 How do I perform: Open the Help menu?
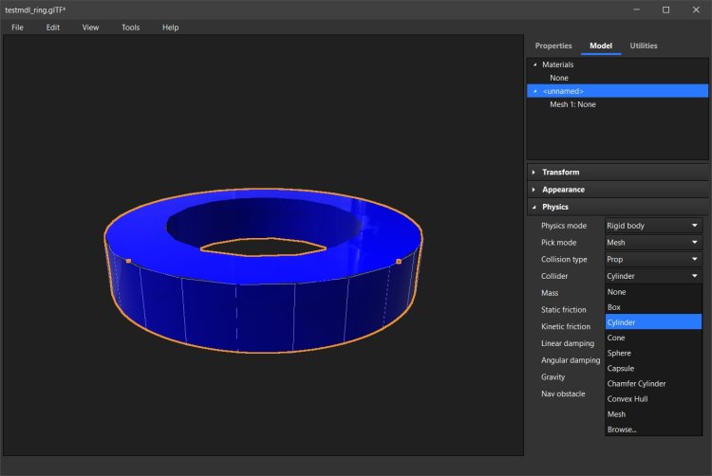(170, 27)
